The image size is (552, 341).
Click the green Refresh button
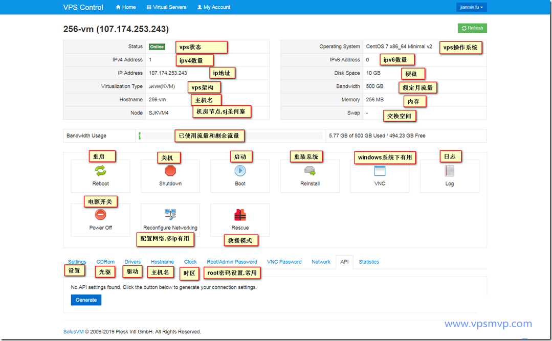pyautogui.click(x=472, y=28)
